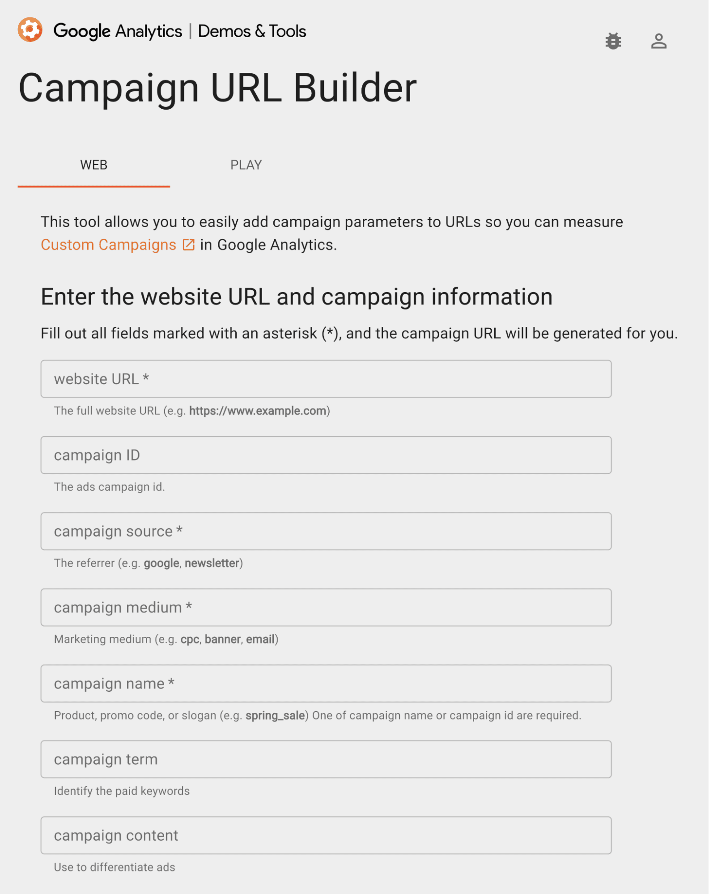Click the spring_sale example helper text
Screen dimensions: 709x894
[275, 716]
